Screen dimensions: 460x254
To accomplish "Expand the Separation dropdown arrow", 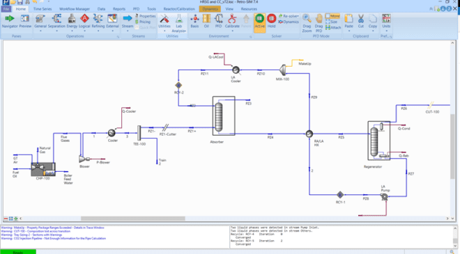I will tap(56, 31).
